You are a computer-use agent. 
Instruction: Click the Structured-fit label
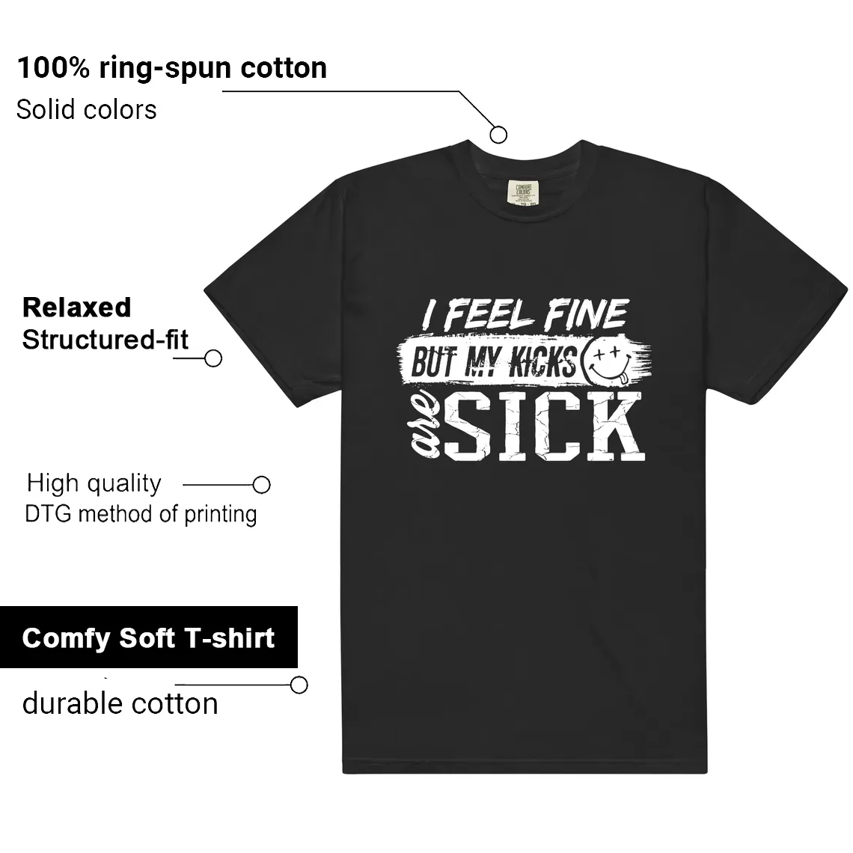pos(105,340)
